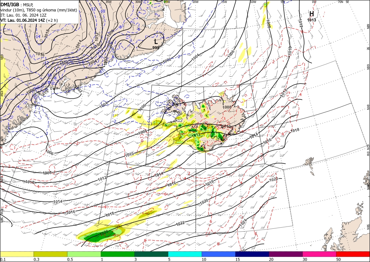Click the 'DMI/IGB : MSLP,' title line
This screenshot has width=370, height=262.
click(x=17, y=4)
